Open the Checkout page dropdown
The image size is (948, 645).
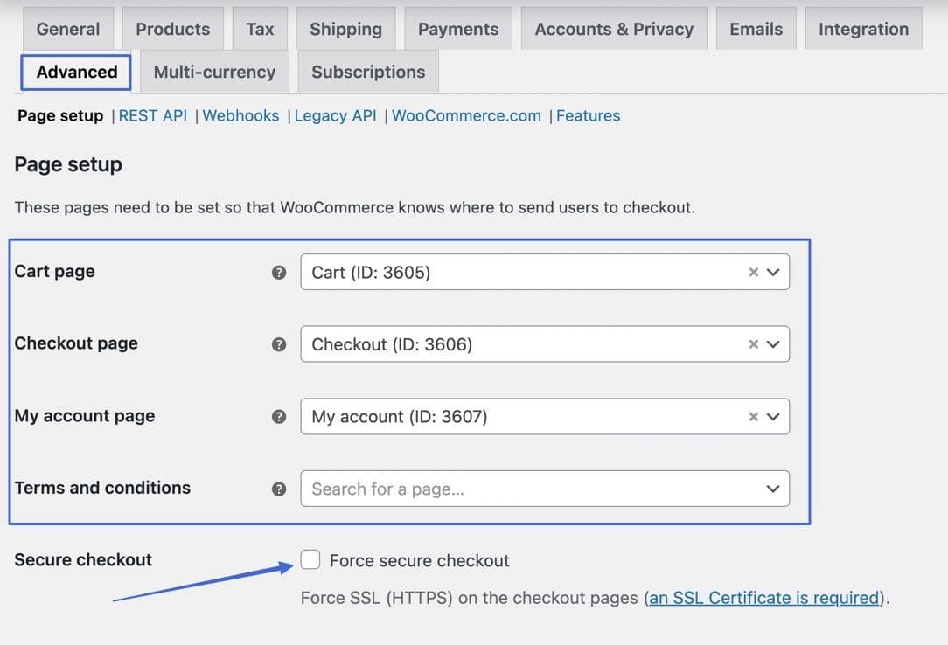[773, 344]
